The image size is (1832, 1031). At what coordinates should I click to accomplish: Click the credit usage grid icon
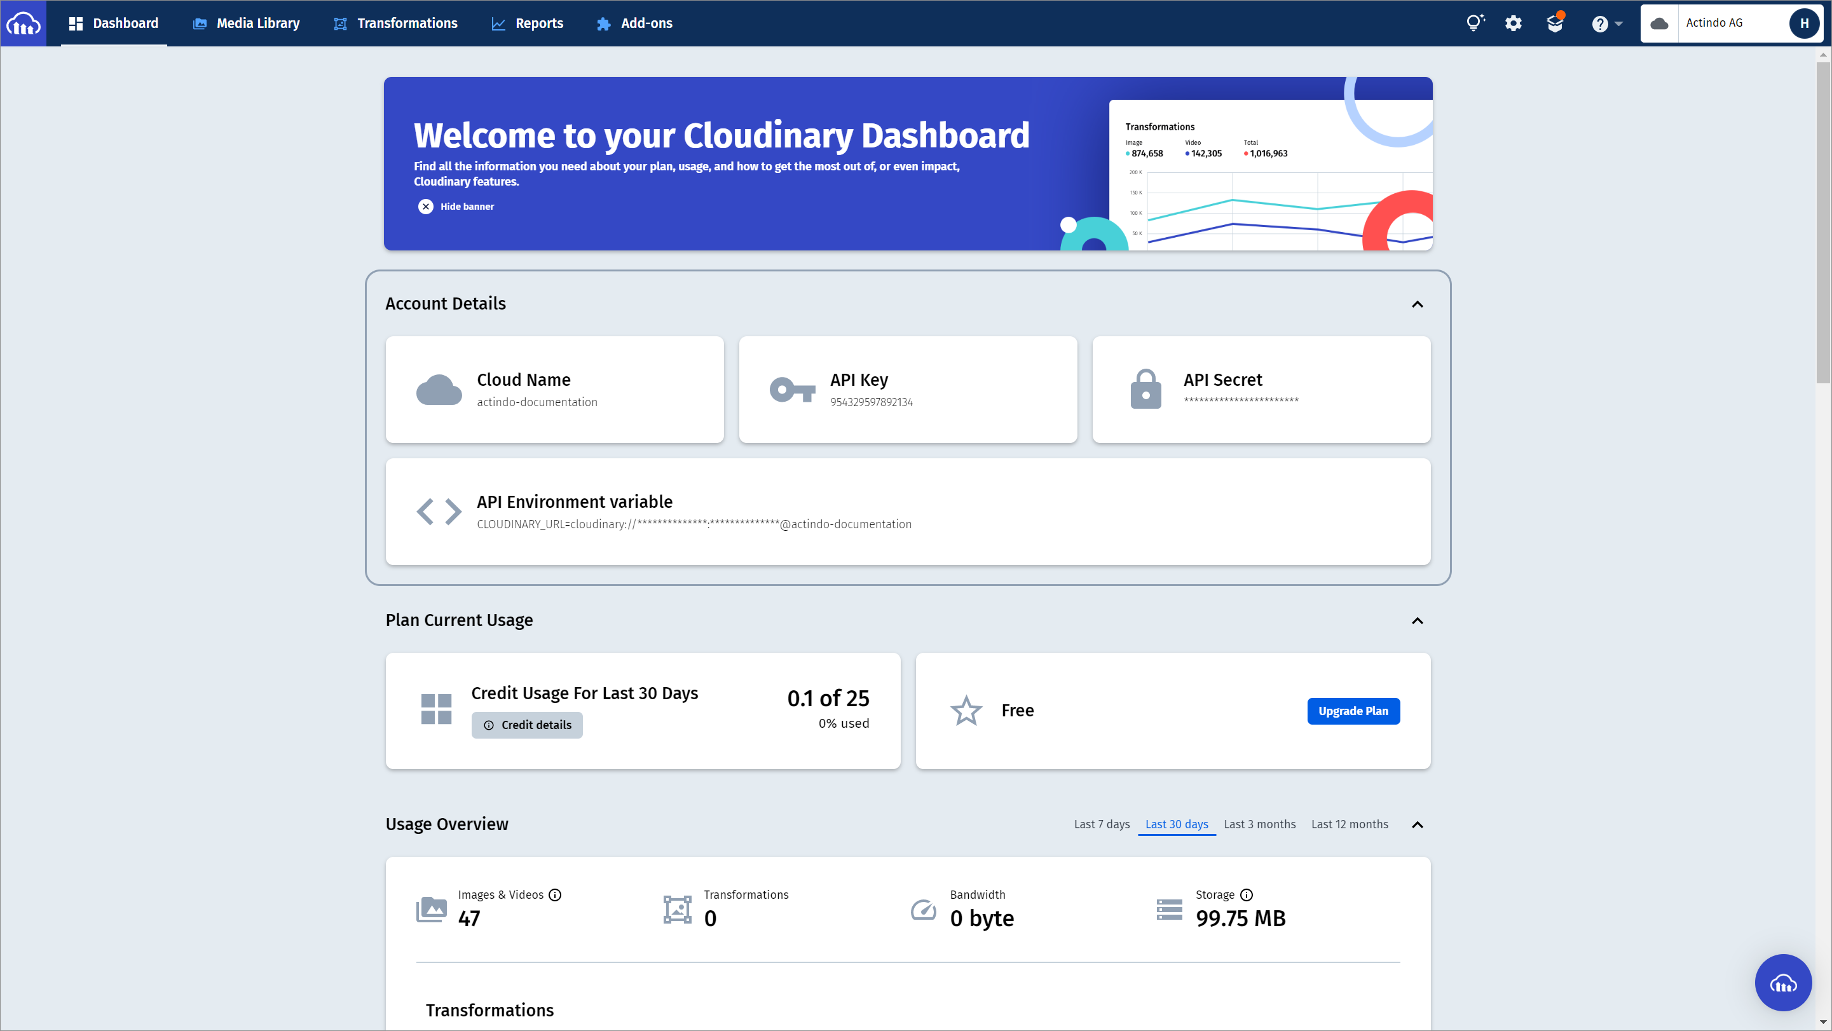point(436,709)
